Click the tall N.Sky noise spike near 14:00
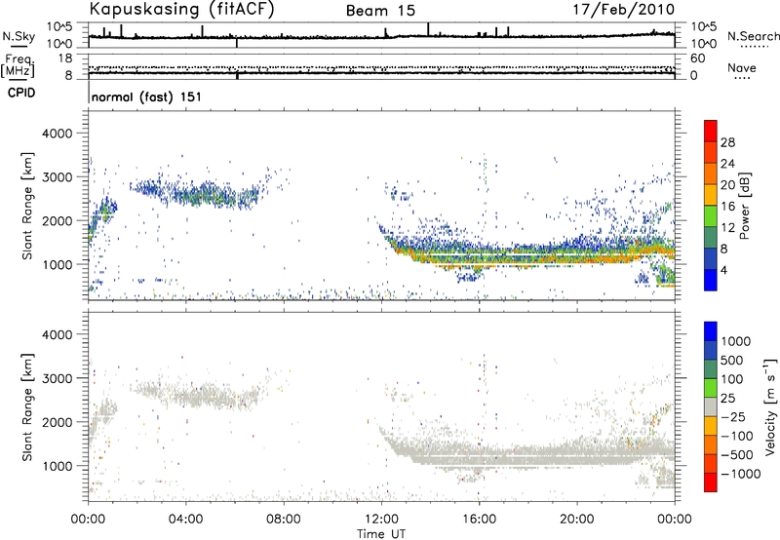This screenshot has width=780, height=540. (x=428, y=29)
